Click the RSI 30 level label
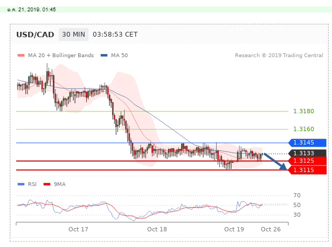 (297, 215)
